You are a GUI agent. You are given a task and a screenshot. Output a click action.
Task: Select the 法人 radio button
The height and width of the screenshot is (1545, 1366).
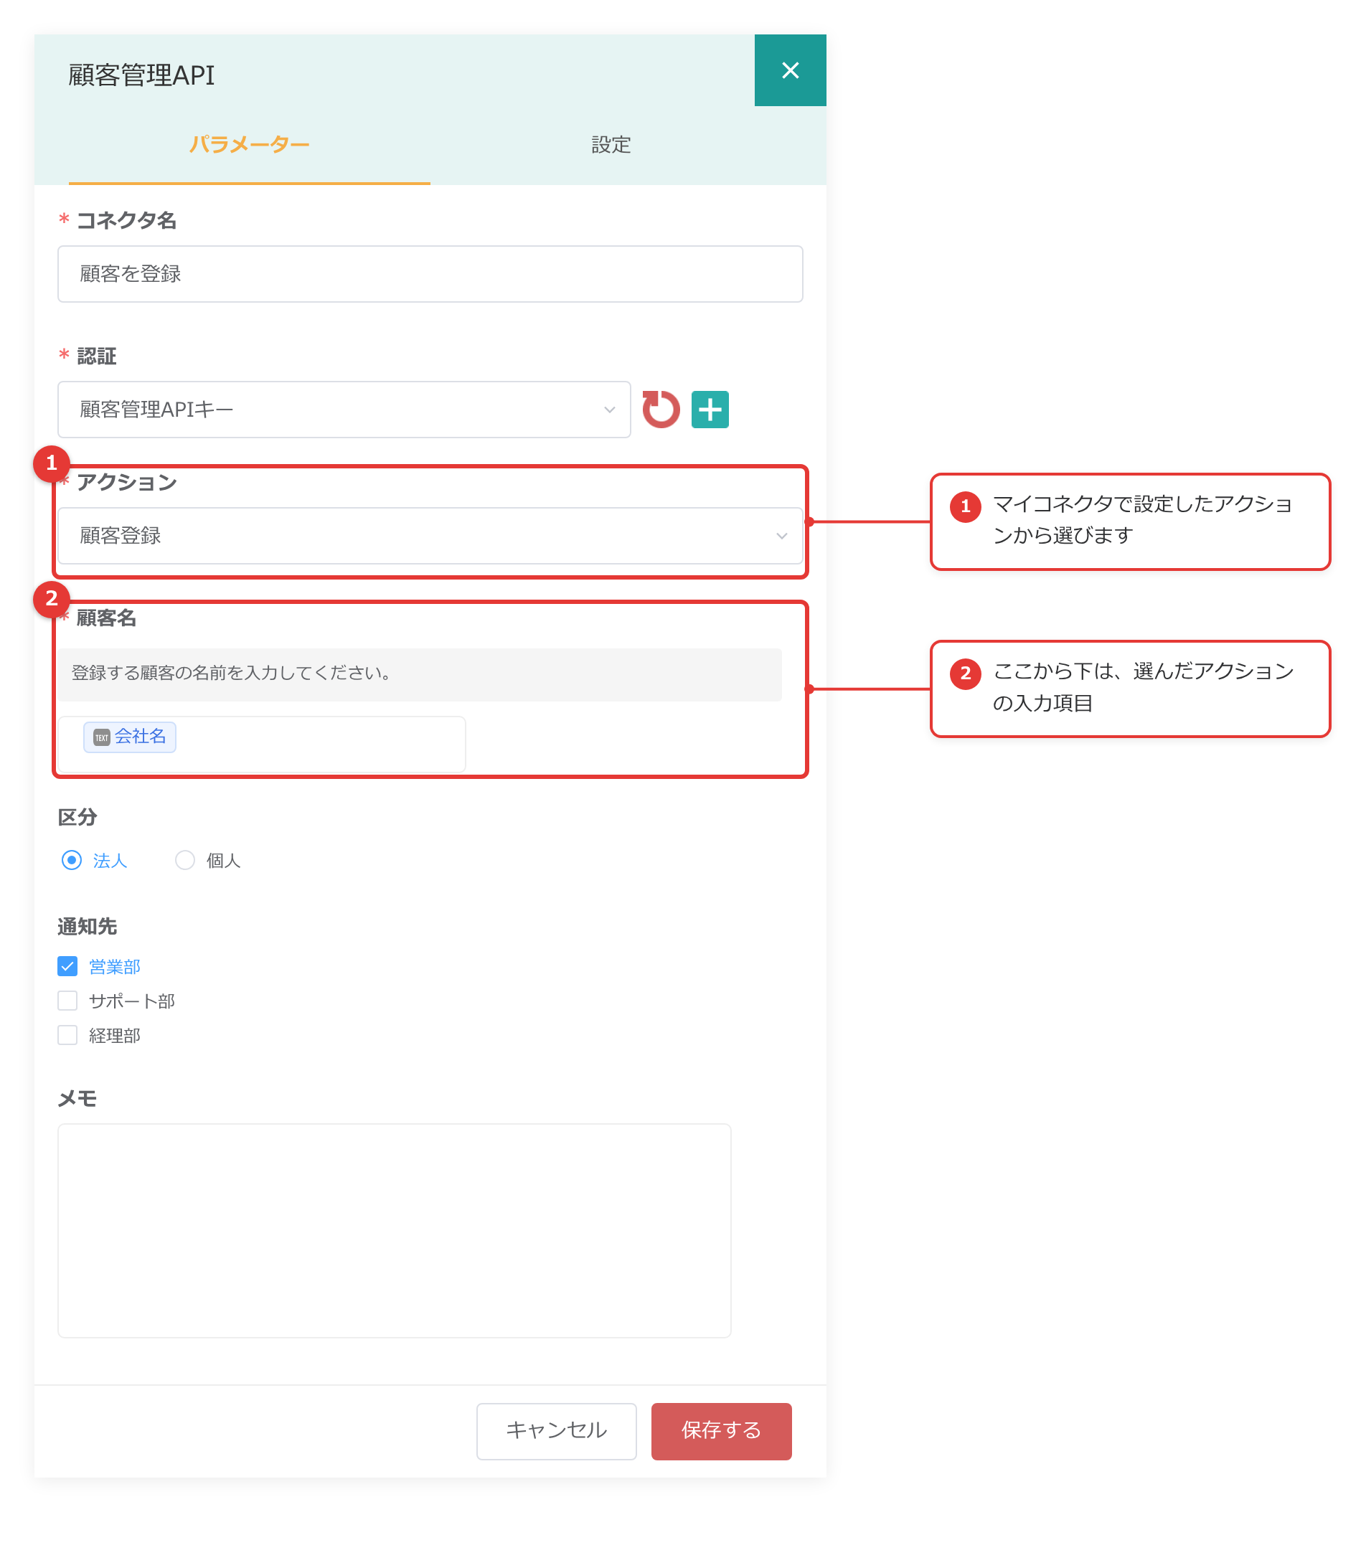[72, 860]
